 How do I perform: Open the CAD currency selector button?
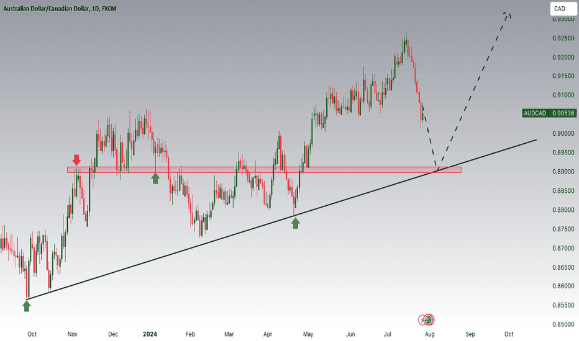point(563,9)
